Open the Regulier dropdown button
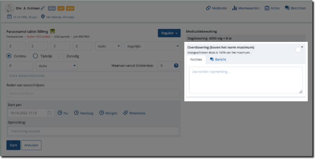This screenshot has height=159, width=315. (x=169, y=33)
